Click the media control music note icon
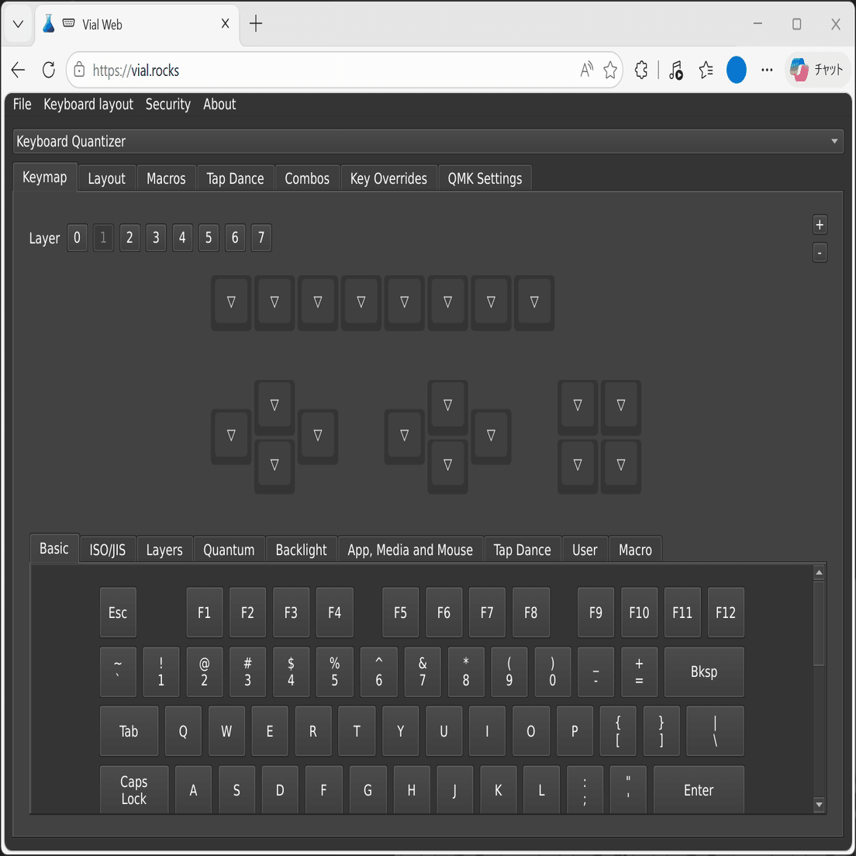 pyautogui.click(x=676, y=70)
